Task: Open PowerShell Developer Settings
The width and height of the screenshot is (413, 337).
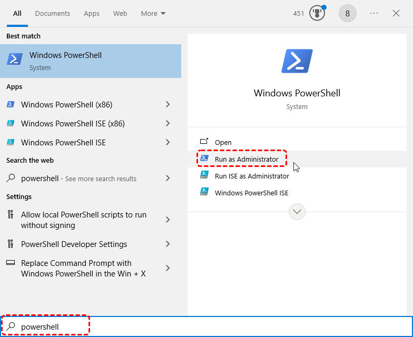Action: (74, 244)
